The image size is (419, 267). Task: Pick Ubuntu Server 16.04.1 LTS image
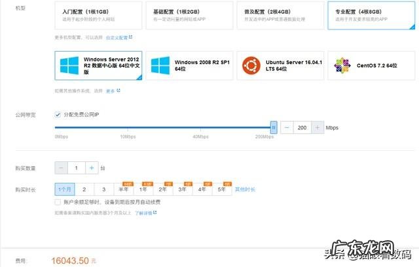point(280,65)
